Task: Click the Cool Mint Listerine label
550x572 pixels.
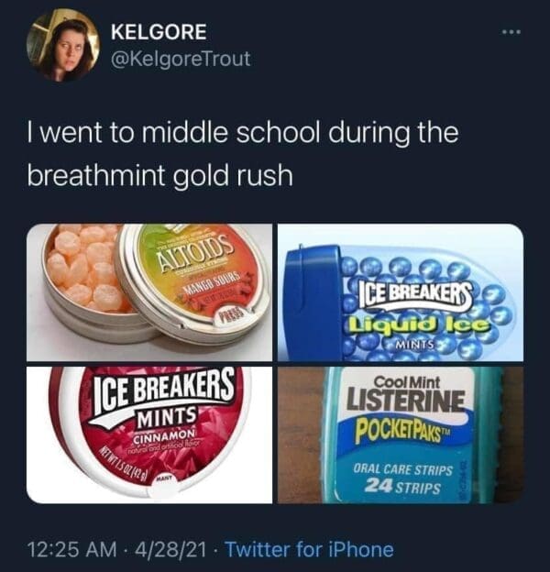Action: 407,394
